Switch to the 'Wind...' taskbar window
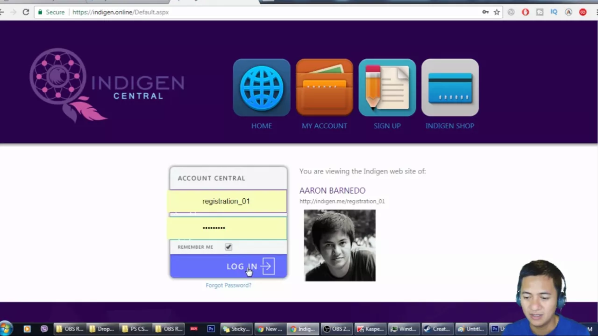 pos(405,329)
